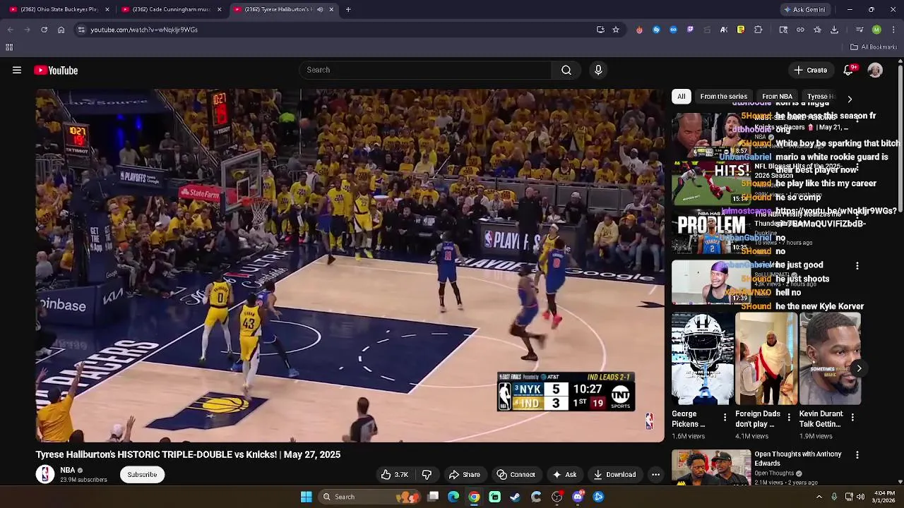Open options menu for Foreign Dads short

789,418
